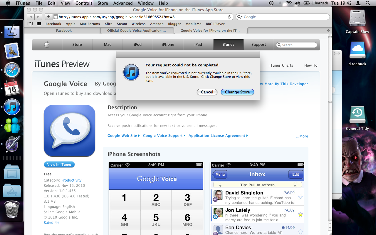Open iCal calendar icon showing 16
This screenshot has width=376, height=235.
(12, 88)
